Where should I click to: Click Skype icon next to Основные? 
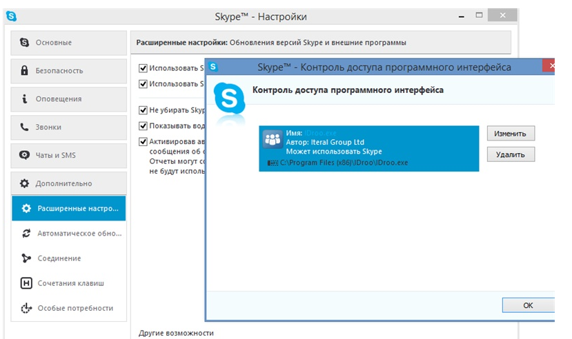click(x=24, y=42)
